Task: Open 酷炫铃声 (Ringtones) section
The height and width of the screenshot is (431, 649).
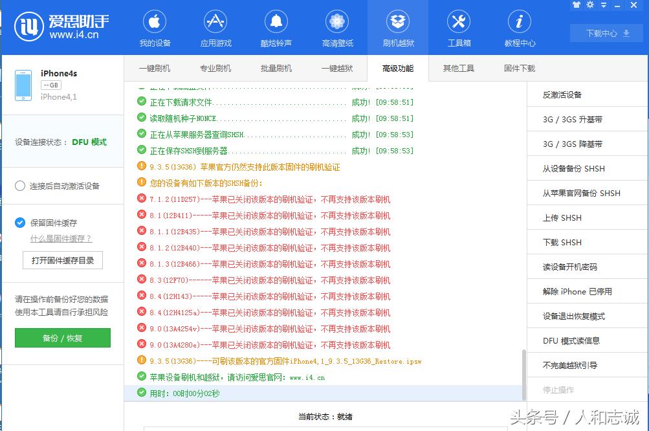Action: pos(276,27)
